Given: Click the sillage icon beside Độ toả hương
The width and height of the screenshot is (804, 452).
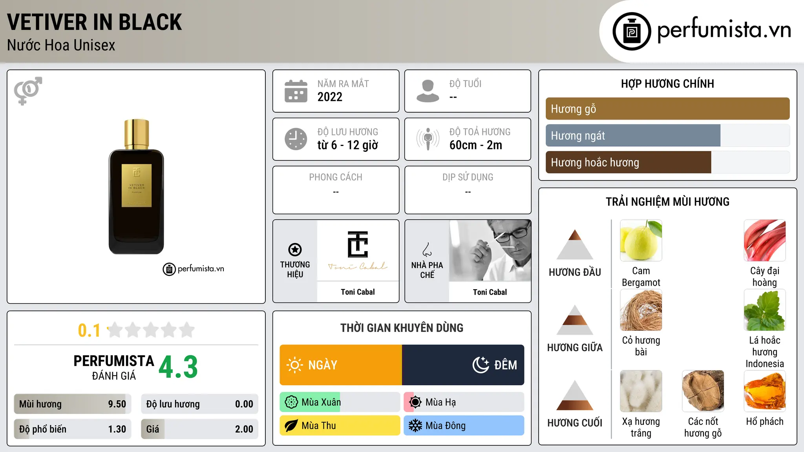Looking at the screenshot, I should (428, 139).
